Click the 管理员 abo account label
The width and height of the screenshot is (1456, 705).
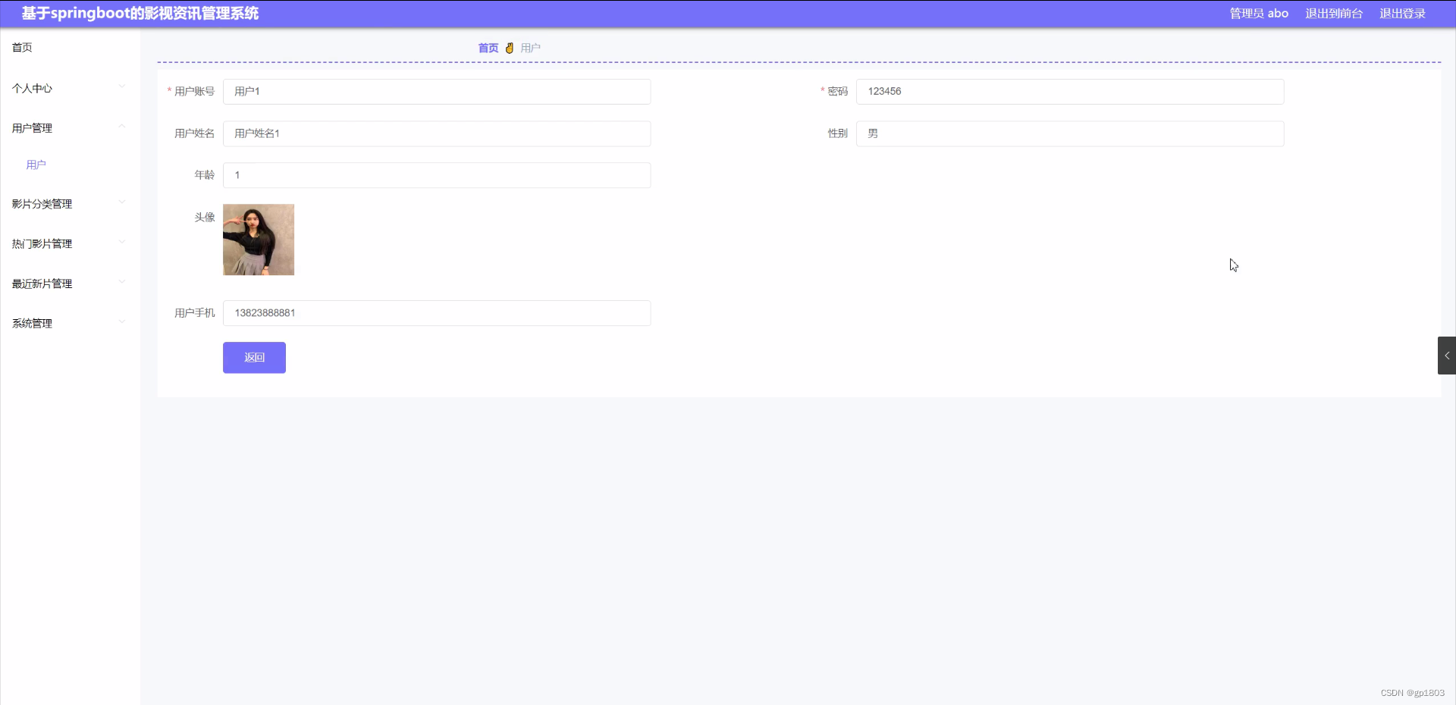point(1259,13)
